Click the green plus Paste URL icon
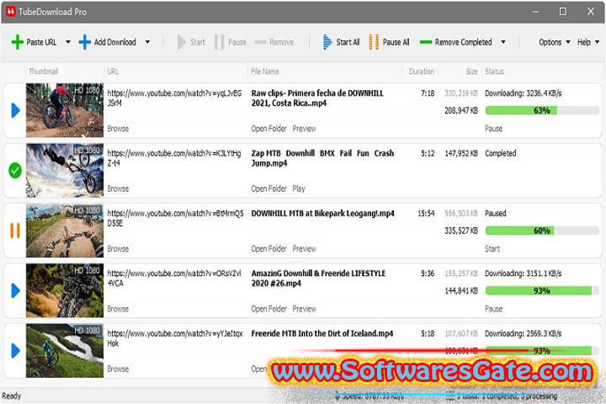The height and width of the screenshot is (404, 606). point(18,42)
